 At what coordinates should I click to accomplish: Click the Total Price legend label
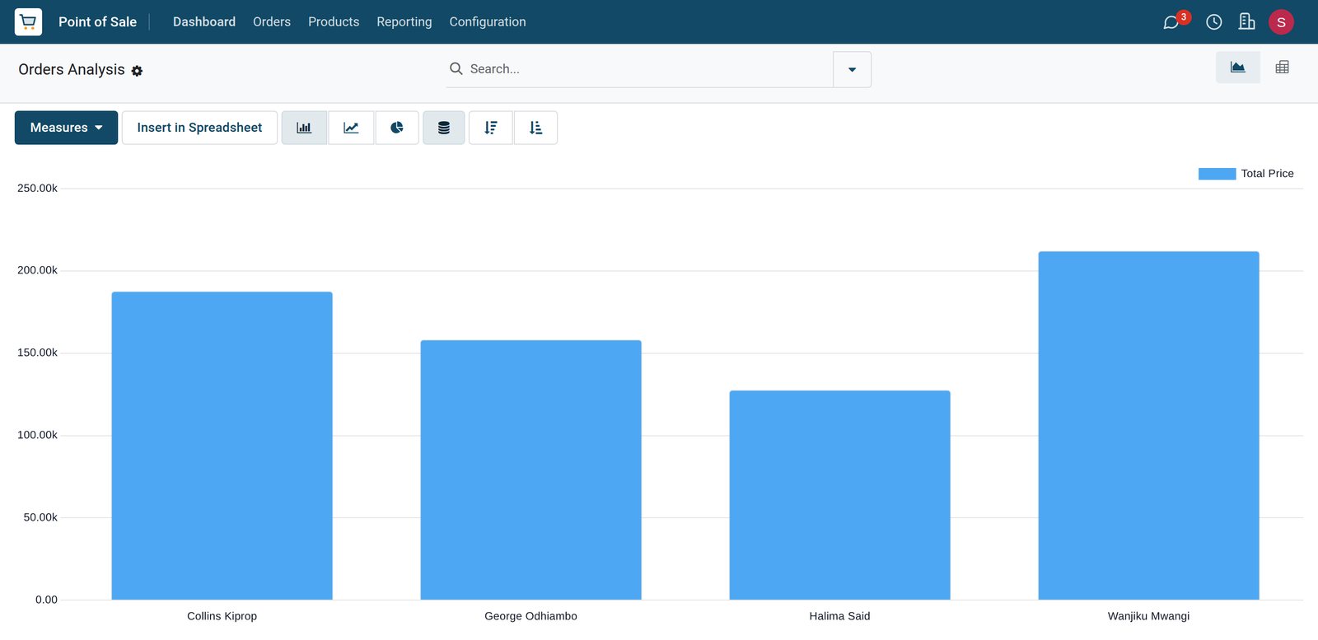(1267, 174)
